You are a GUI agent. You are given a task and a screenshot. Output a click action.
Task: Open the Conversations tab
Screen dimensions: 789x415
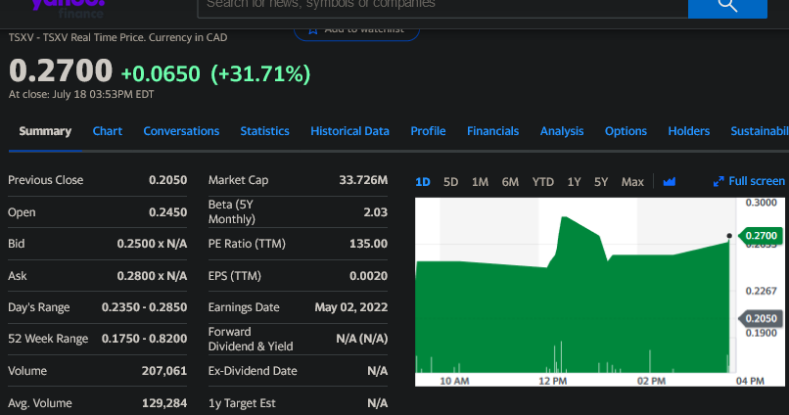coord(181,131)
